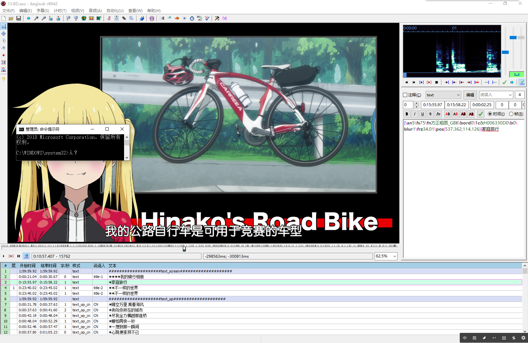Zoom video out with magnifier minus

(44, 18)
